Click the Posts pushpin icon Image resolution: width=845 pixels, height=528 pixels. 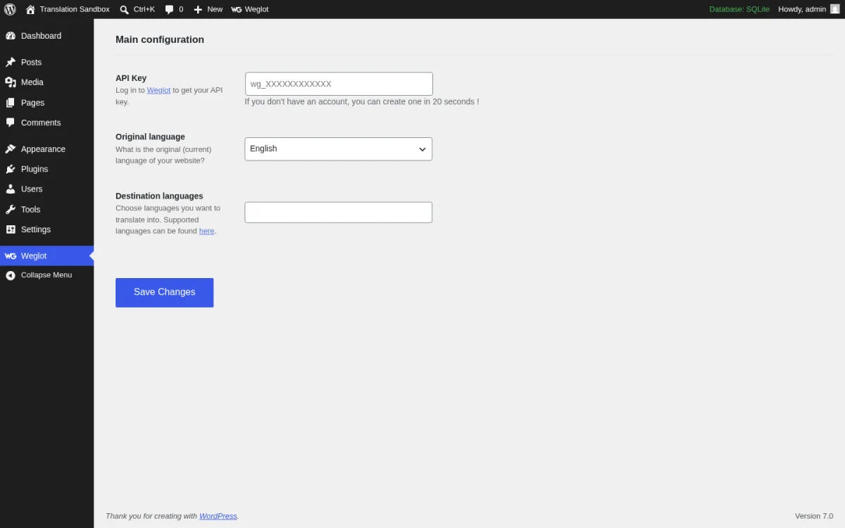[x=11, y=62]
